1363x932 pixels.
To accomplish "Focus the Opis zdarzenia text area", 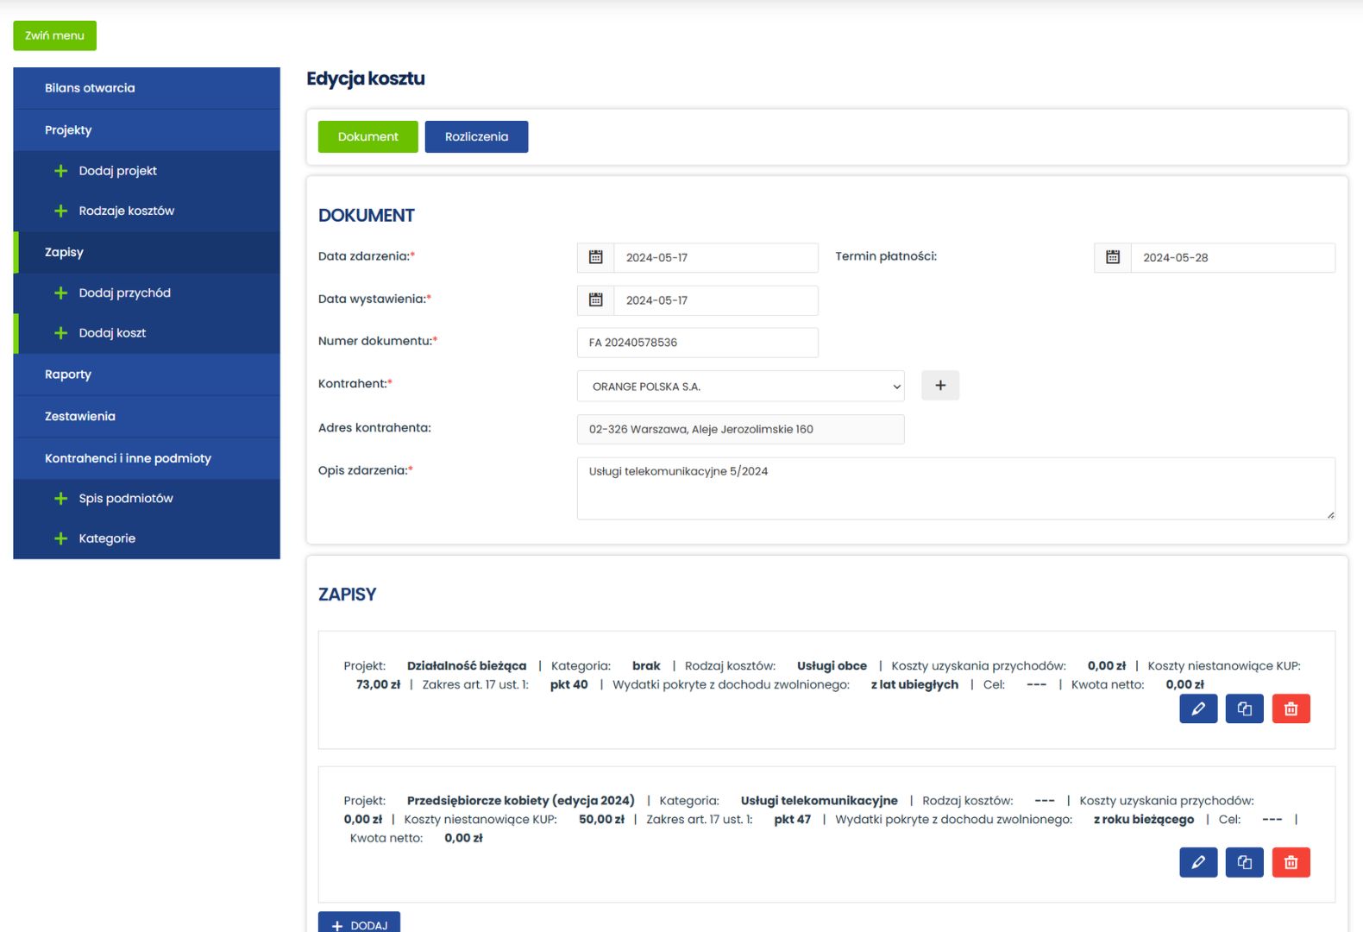I will [955, 488].
